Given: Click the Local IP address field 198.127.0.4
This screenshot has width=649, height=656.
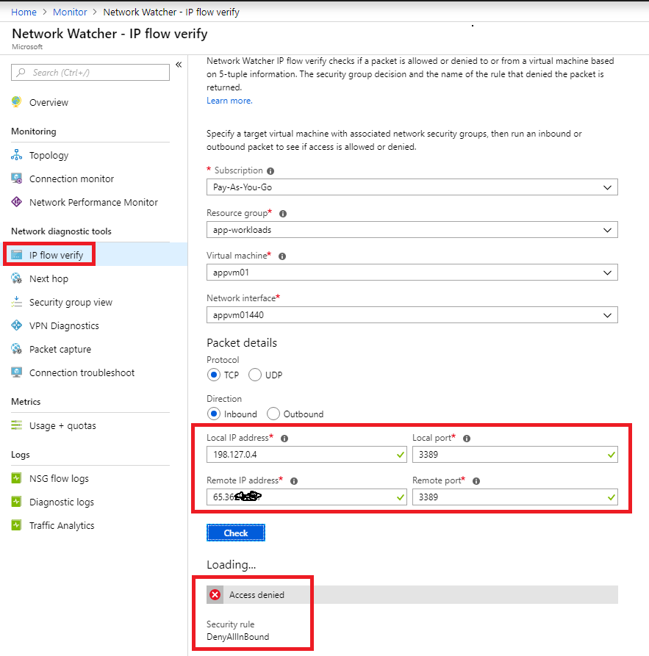Looking at the screenshot, I should coord(306,454).
